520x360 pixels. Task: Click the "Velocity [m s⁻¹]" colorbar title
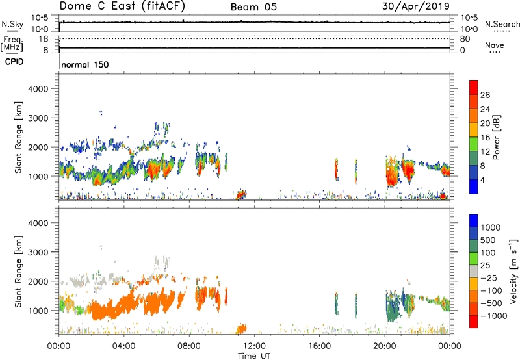(513, 271)
